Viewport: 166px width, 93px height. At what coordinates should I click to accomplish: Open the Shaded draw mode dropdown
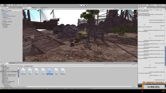click(x=28, y=9)
